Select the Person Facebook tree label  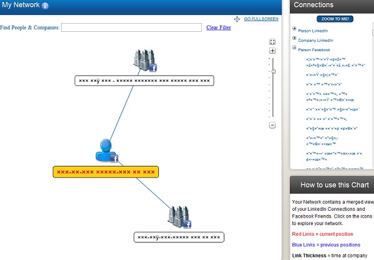(x=314, y=50)
